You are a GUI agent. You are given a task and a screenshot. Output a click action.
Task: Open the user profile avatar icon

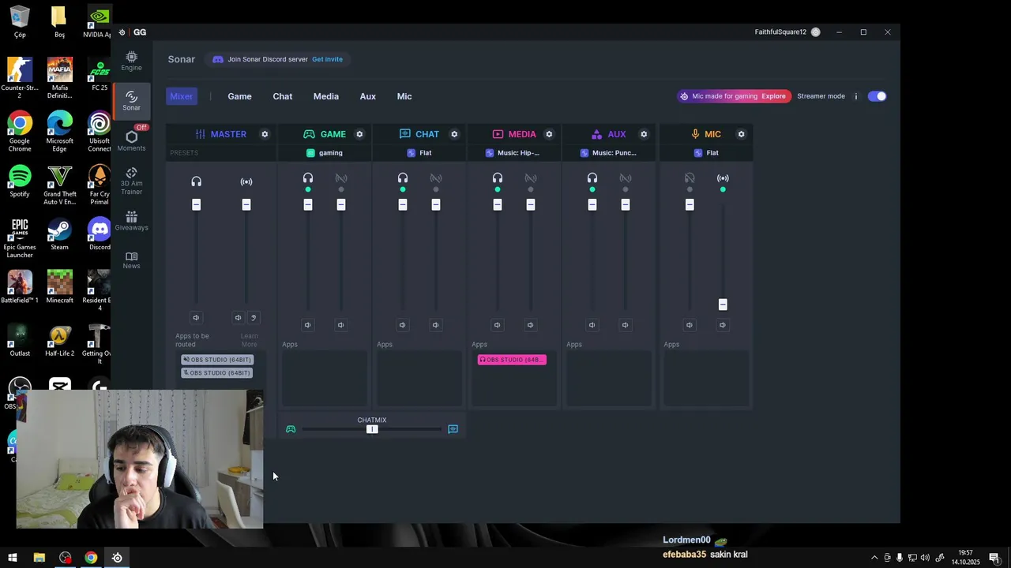(816, 32)
